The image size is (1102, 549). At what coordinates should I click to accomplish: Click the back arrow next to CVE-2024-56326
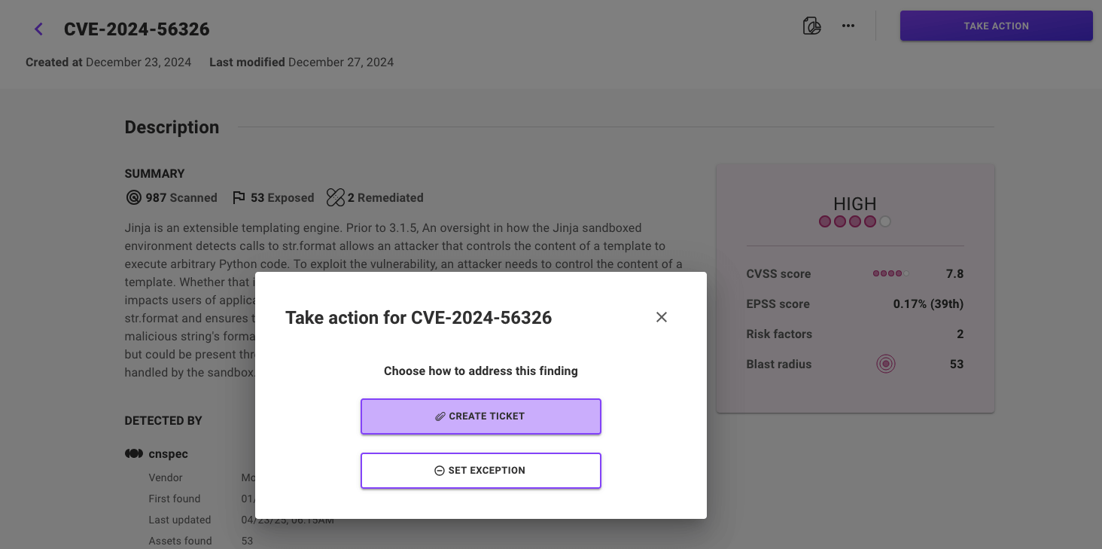[38, 29]
